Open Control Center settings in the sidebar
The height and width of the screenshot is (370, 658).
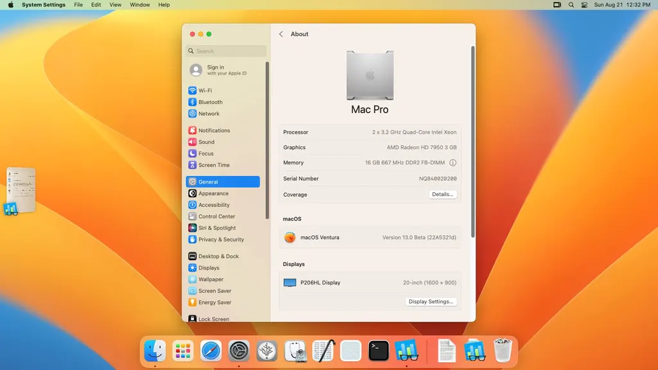click(223, 216)
